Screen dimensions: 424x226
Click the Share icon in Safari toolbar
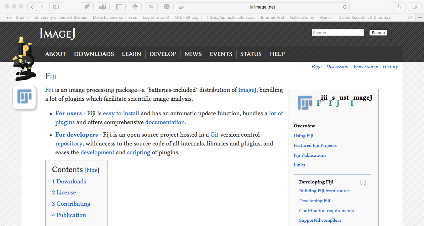pyautogui.click(x=398, y=7)
